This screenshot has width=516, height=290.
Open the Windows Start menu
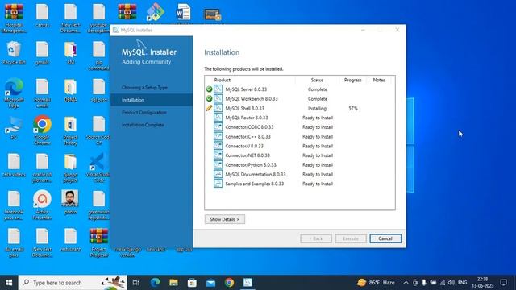pyautogui.click(x=9, y=283)
